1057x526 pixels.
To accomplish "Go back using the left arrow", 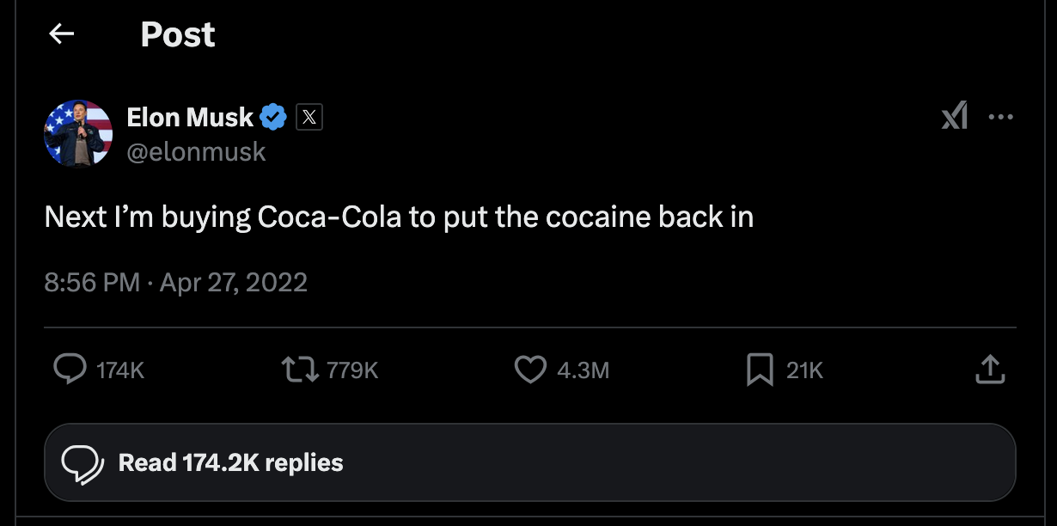I will [x=61, y=34].
